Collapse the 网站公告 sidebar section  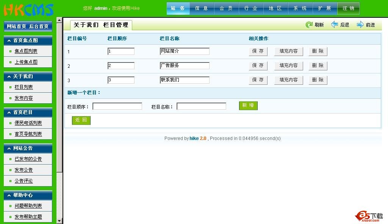[9, 148]
